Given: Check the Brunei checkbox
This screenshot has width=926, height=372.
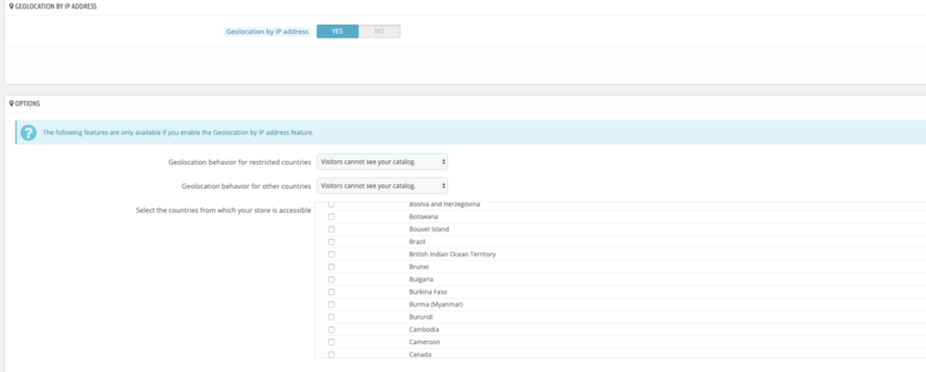Looking at the screenshot, I should pyautogui.click(x=332, y=267).
